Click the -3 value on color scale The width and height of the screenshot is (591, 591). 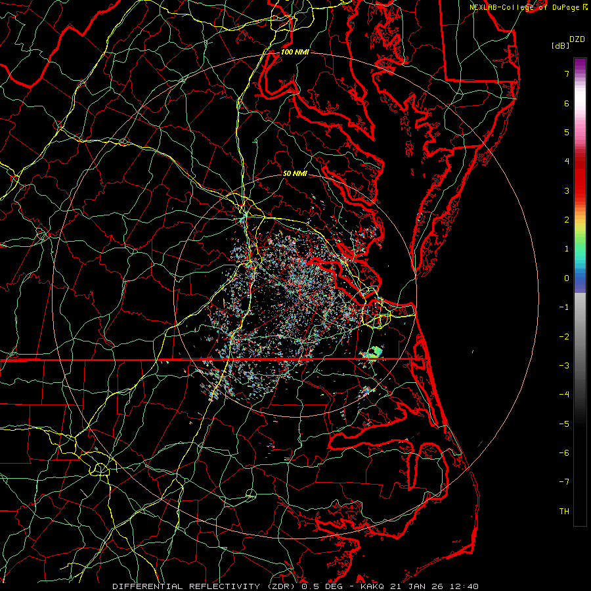point(564,366)
